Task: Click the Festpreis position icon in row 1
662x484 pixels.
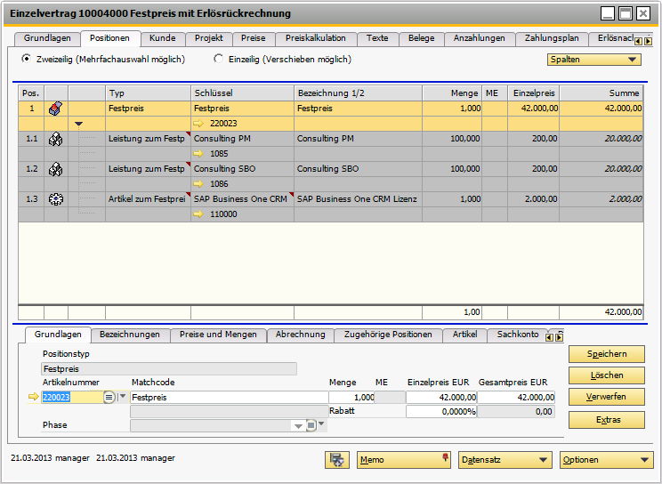Action: (55, 108)
